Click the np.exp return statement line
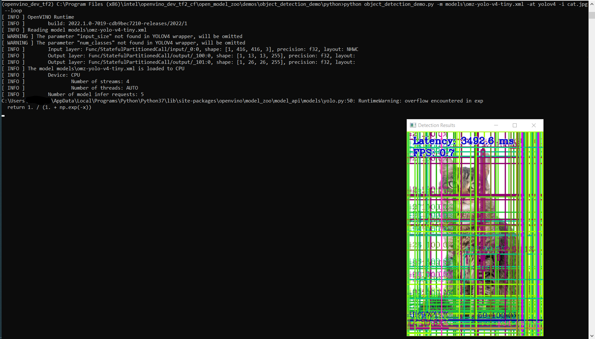Viewport: 595px width, 339px height. [48, 107]
